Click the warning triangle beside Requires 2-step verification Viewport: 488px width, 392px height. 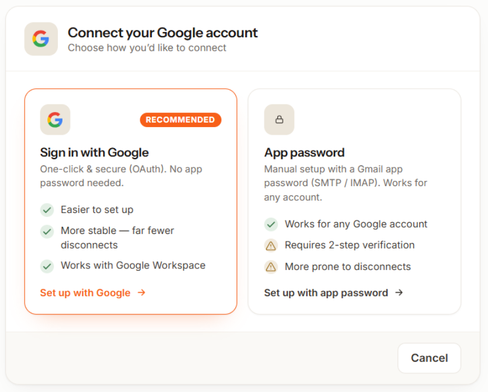(x=271, y=246)
